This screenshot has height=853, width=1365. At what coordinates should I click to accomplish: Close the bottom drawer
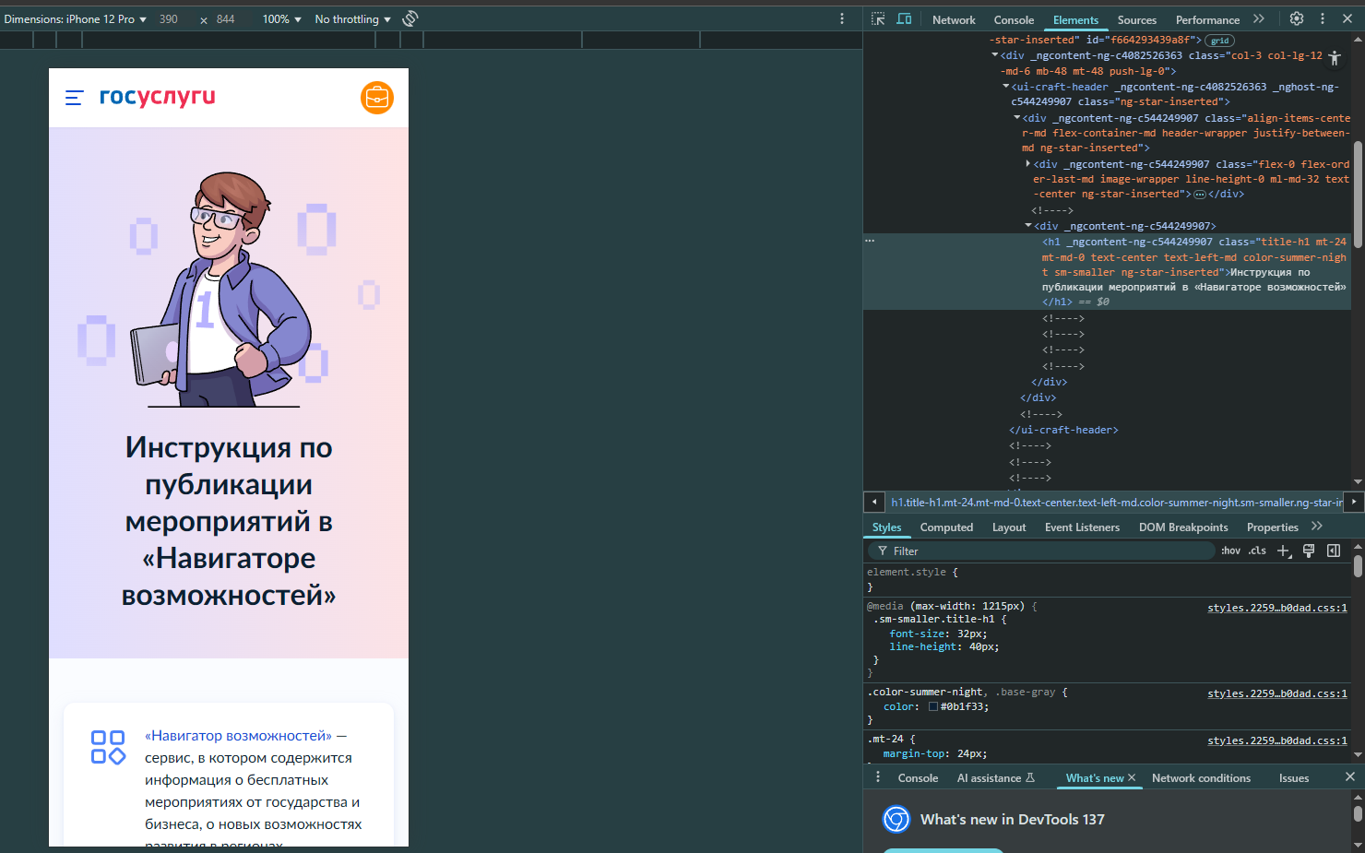[1349, 777]
